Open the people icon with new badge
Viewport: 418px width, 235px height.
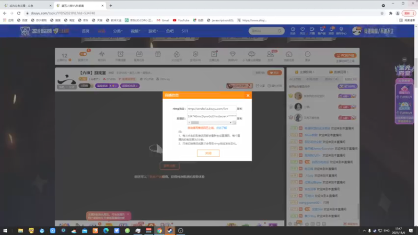click(x=270, y=54)
